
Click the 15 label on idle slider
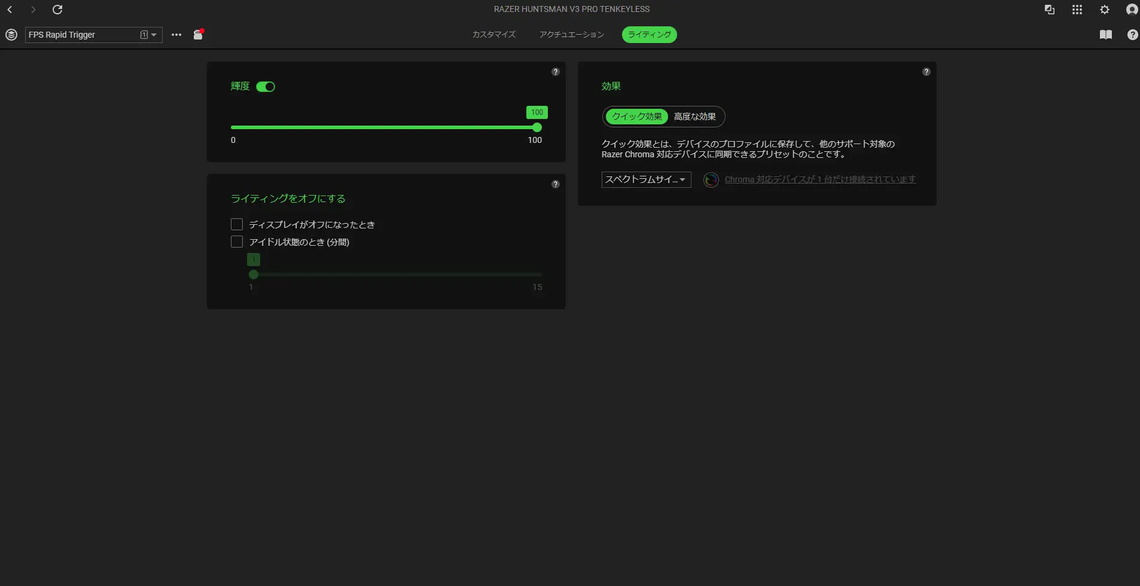(537, 287)
